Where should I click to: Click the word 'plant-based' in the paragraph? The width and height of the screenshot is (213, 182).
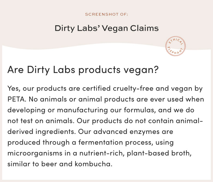148,153
